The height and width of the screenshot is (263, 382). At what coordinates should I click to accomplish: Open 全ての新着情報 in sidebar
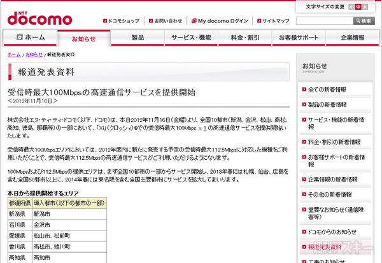(327, 90)
